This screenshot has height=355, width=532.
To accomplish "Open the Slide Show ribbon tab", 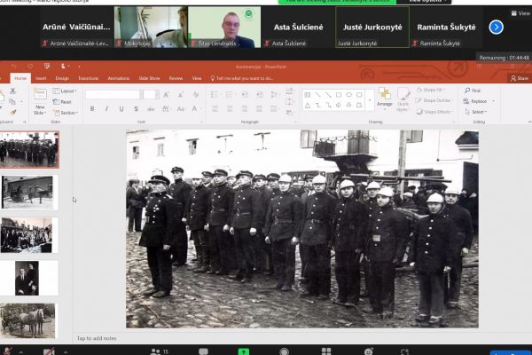I will click(x=149, y=78).
